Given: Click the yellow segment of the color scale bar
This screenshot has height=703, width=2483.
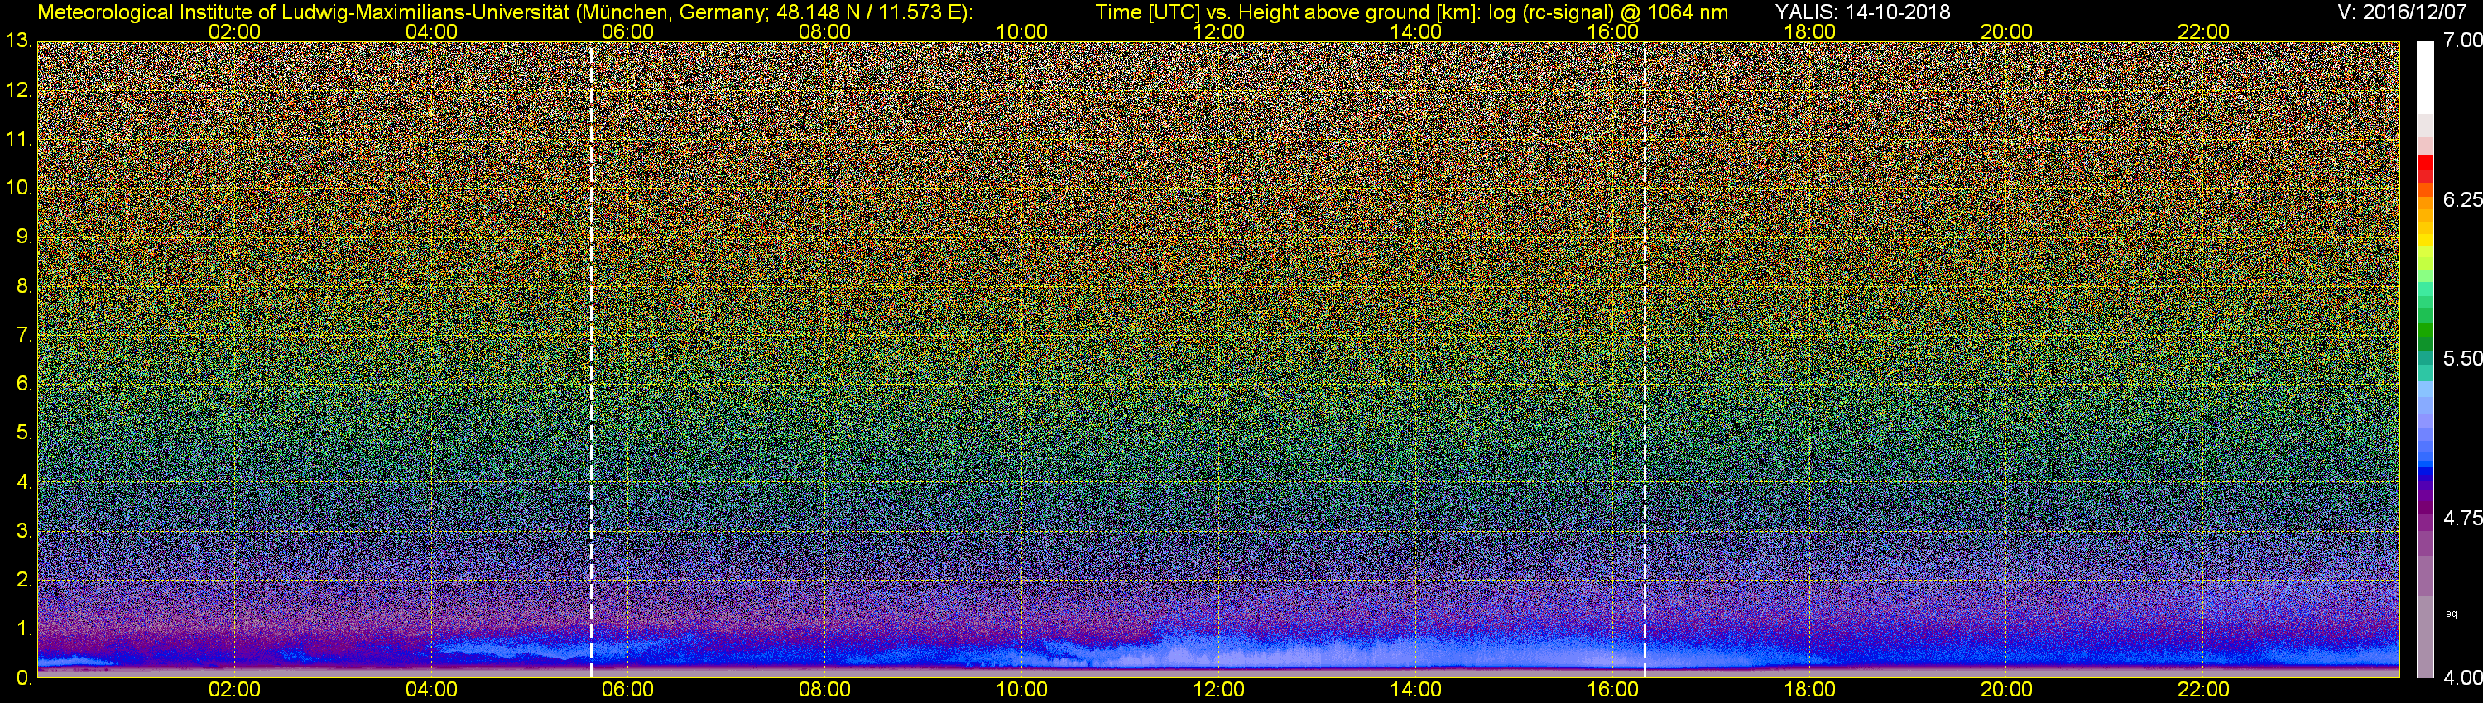Looking at the screenshot, I should pos(2424,256).
